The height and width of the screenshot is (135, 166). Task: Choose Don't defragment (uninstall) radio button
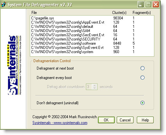pyautogui.click(x=142, y=103)
